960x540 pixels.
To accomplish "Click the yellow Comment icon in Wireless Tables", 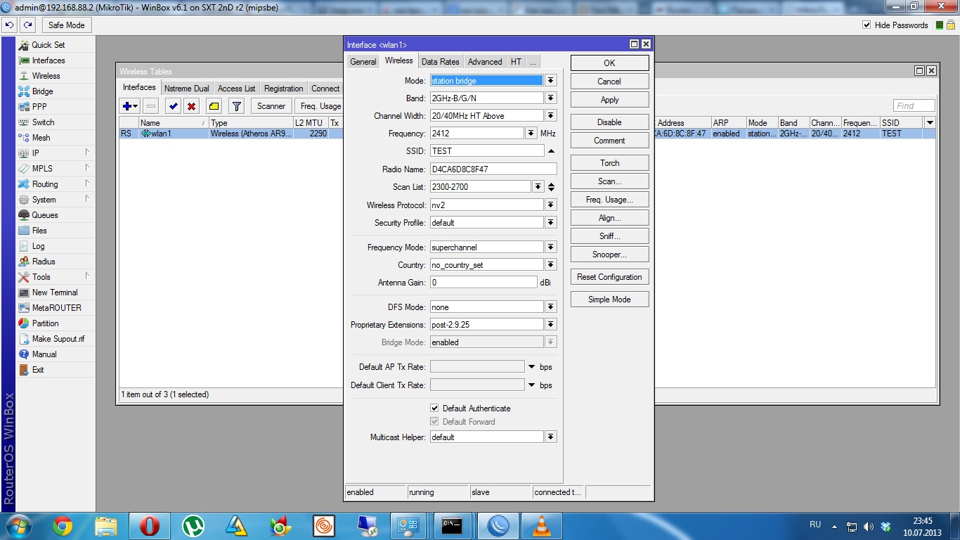I will point(214,106).
